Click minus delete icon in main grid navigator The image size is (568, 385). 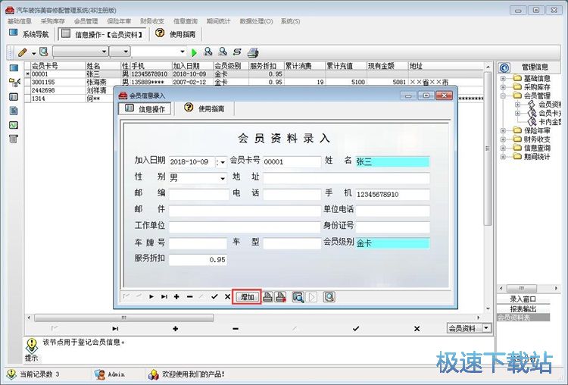(x=236, y=329)
